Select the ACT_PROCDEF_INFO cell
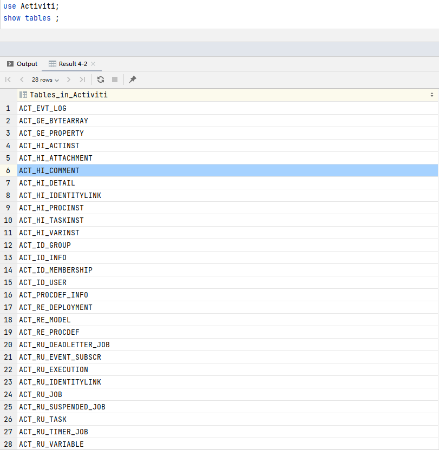439x450 pixels. [227, 295]
